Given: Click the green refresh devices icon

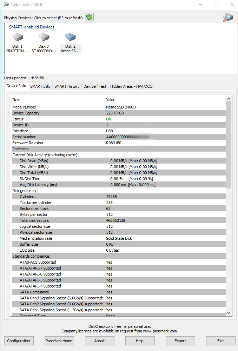Looking at the screenshot, I should [x=89, y=18].
